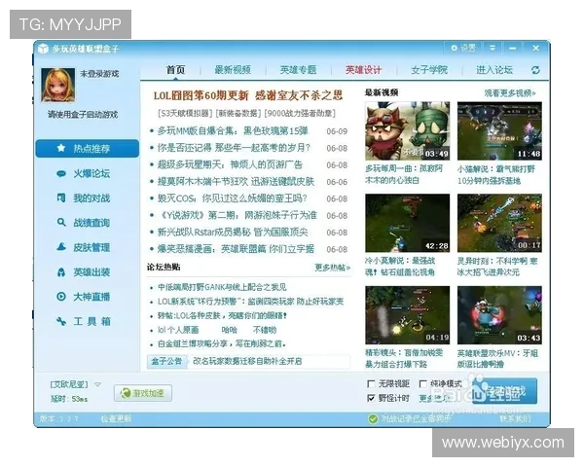
Task: Open video title 冷小莫解说
Action: click(400, 267)
